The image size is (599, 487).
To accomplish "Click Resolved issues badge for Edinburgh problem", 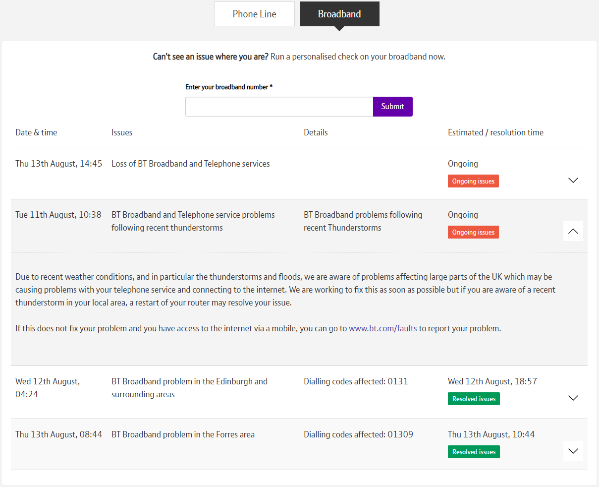I will [x=474, y=399].
